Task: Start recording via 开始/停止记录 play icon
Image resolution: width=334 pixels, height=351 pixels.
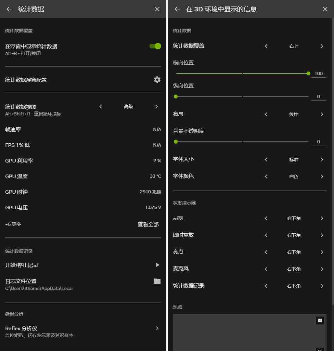Action: 157,265
